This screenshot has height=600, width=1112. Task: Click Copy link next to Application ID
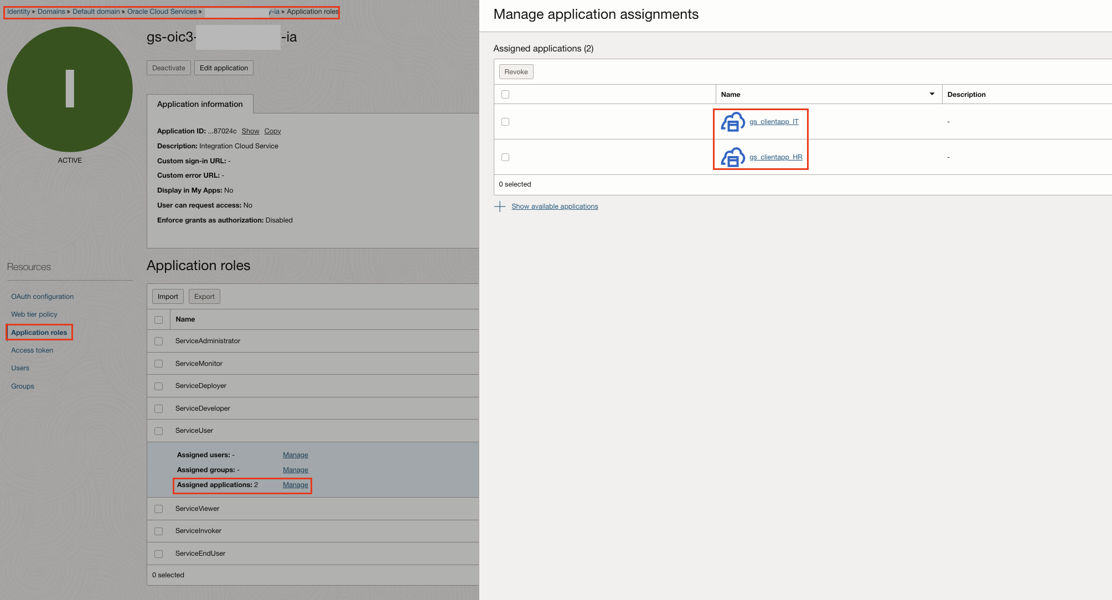tap(272, 131)
